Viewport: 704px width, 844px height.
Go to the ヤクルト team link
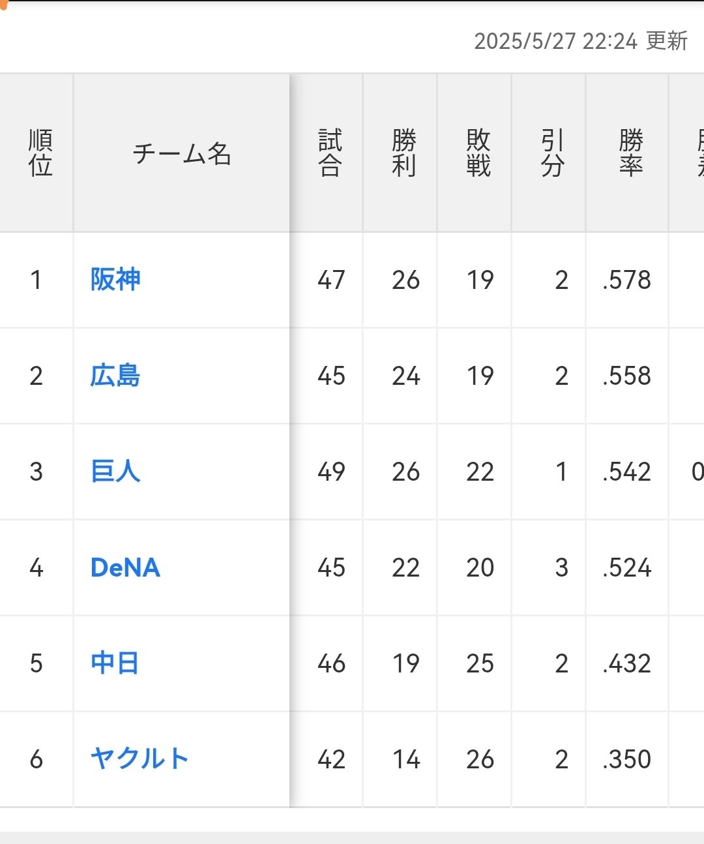pos(139,759)
